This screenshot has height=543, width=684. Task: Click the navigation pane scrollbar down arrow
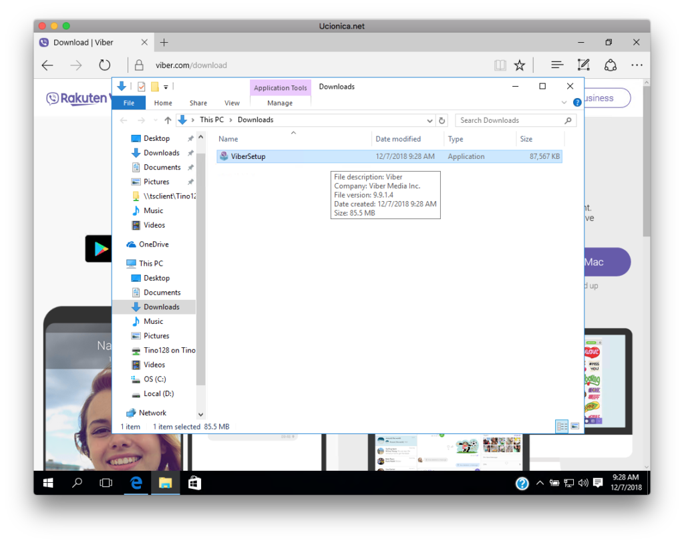click(201, 414)
